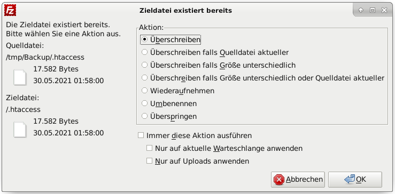Close the dialog with the X icon
The height and width of the screenshot is (194, 395).
point(384,10)
